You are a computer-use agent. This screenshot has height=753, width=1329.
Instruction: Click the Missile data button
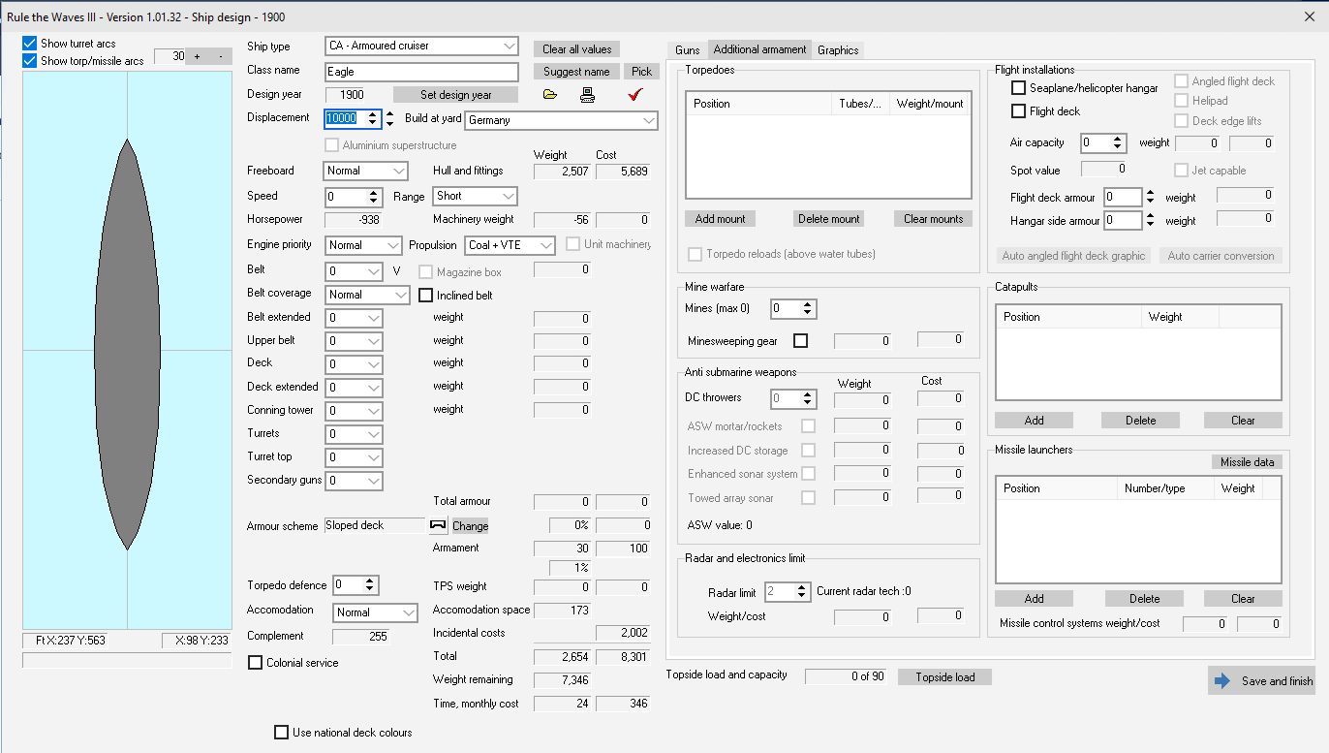1247,462
